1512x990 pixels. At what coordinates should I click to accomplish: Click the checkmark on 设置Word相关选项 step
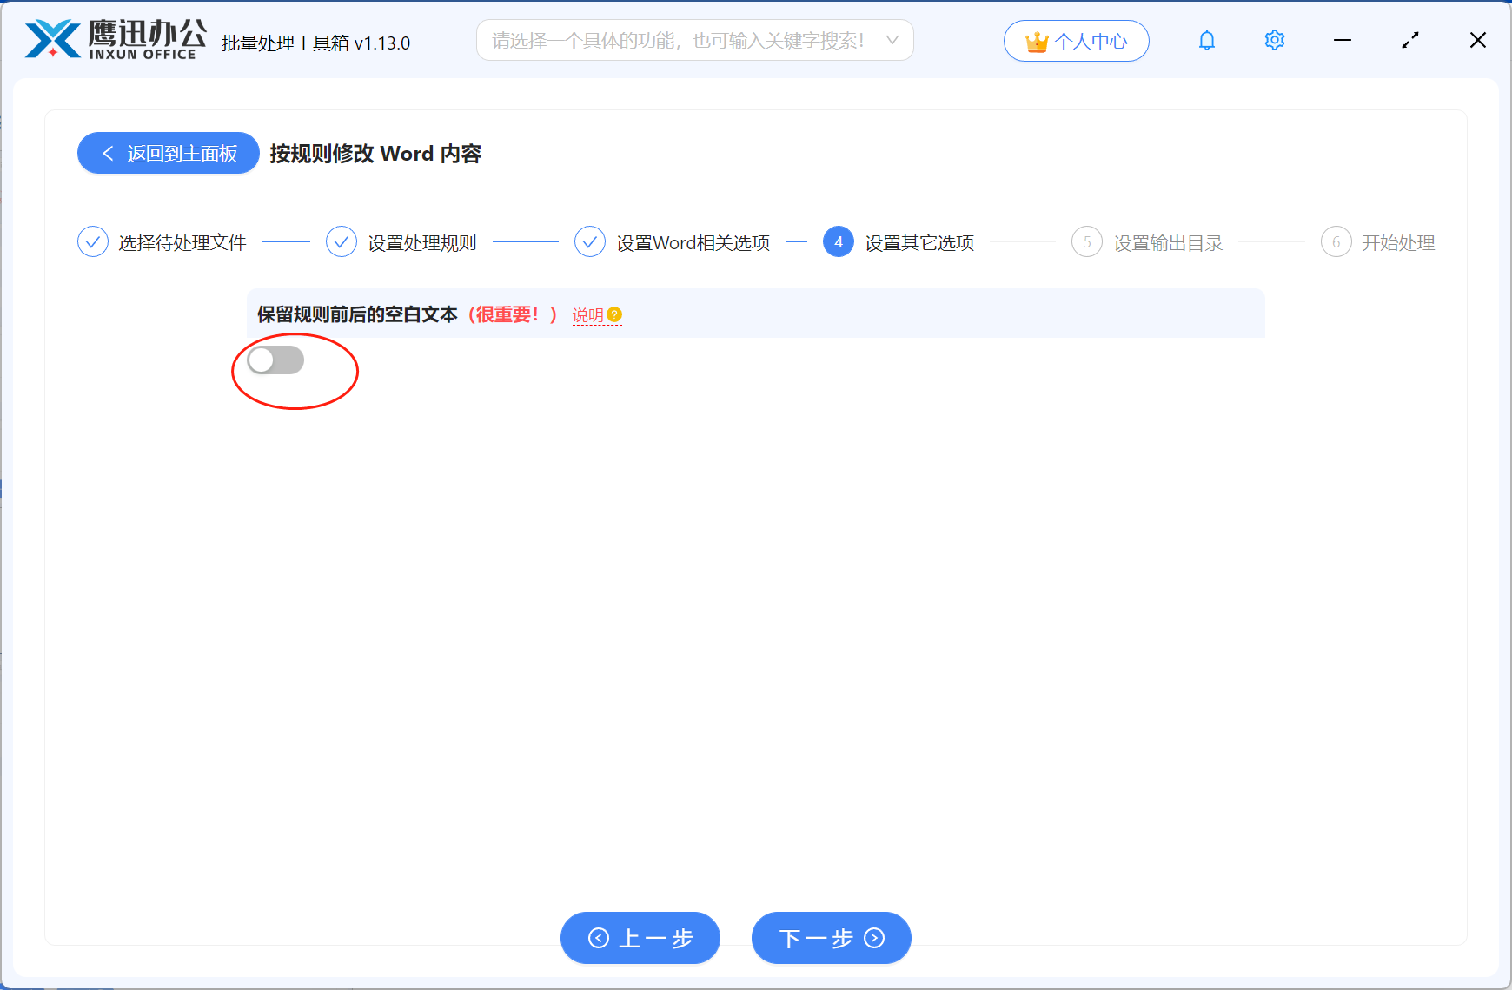coord(590,241)
